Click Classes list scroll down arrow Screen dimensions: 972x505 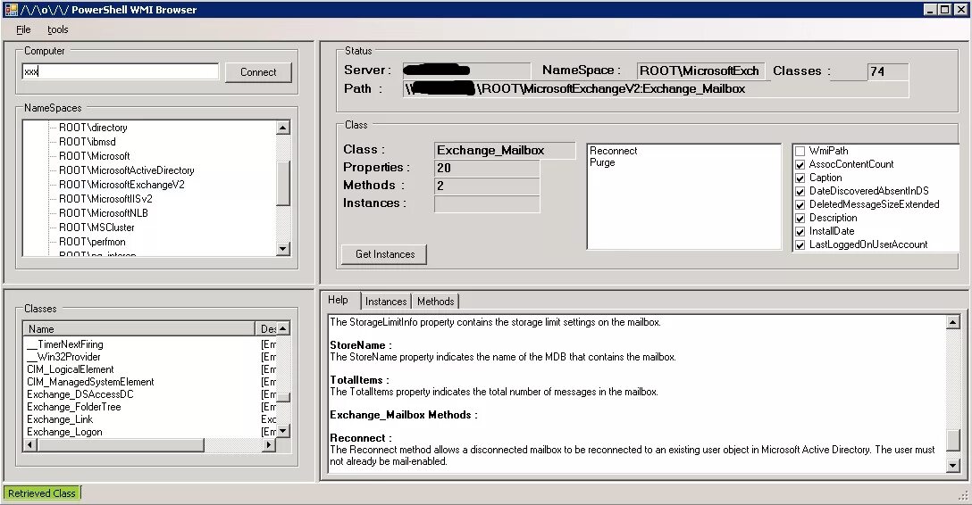pyautogui.click(x=282, y=431)
